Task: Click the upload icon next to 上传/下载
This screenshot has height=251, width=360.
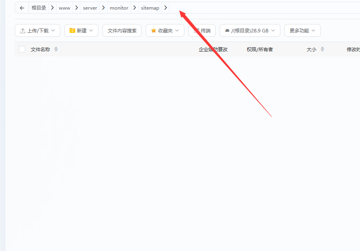Action: [22, 30]
